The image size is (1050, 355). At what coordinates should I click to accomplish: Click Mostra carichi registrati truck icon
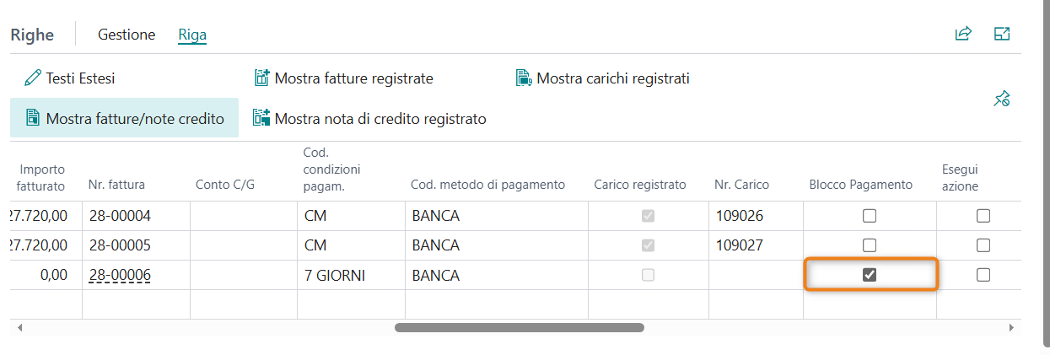tap(524, 78)
